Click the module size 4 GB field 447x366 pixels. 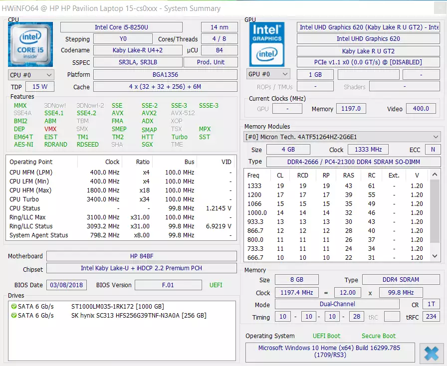[288, 150]
